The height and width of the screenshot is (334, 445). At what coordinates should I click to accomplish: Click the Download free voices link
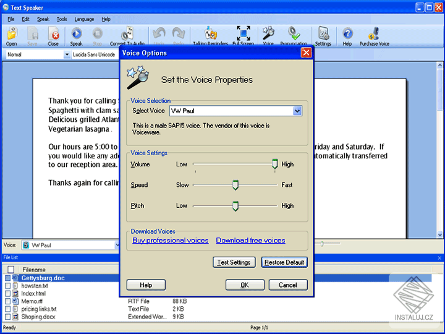pyautogui.click(x=250, y=240)
